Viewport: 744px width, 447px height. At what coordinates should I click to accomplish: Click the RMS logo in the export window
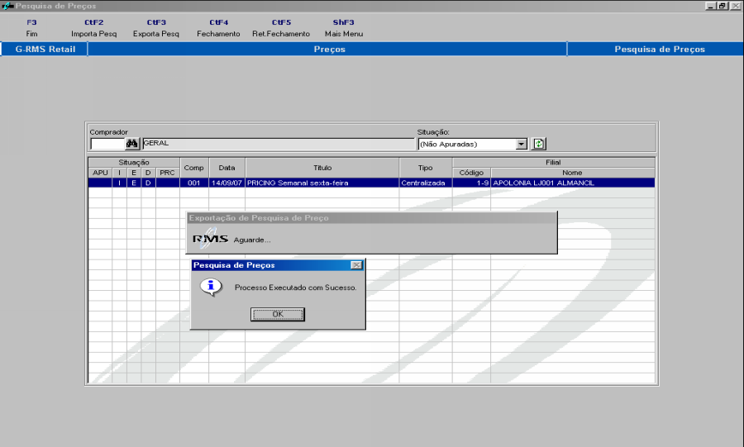tap(210, 239)
